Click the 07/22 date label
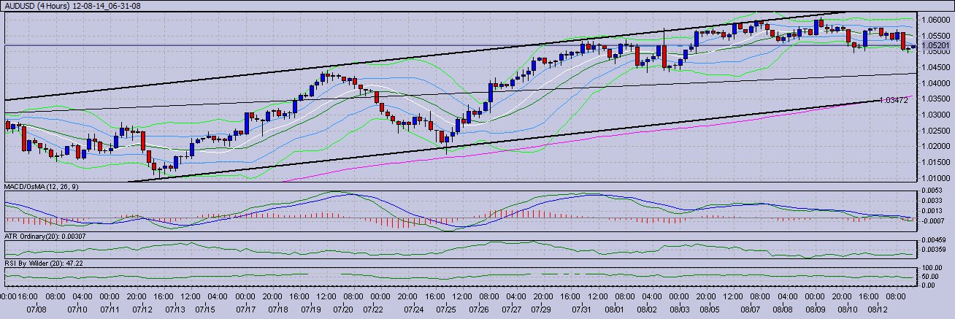The image size is (955, 319). click(x=373, y=310)
